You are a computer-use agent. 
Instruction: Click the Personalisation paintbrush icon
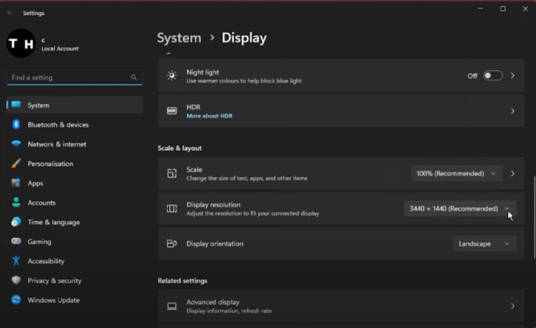click(x=16, y=164)
